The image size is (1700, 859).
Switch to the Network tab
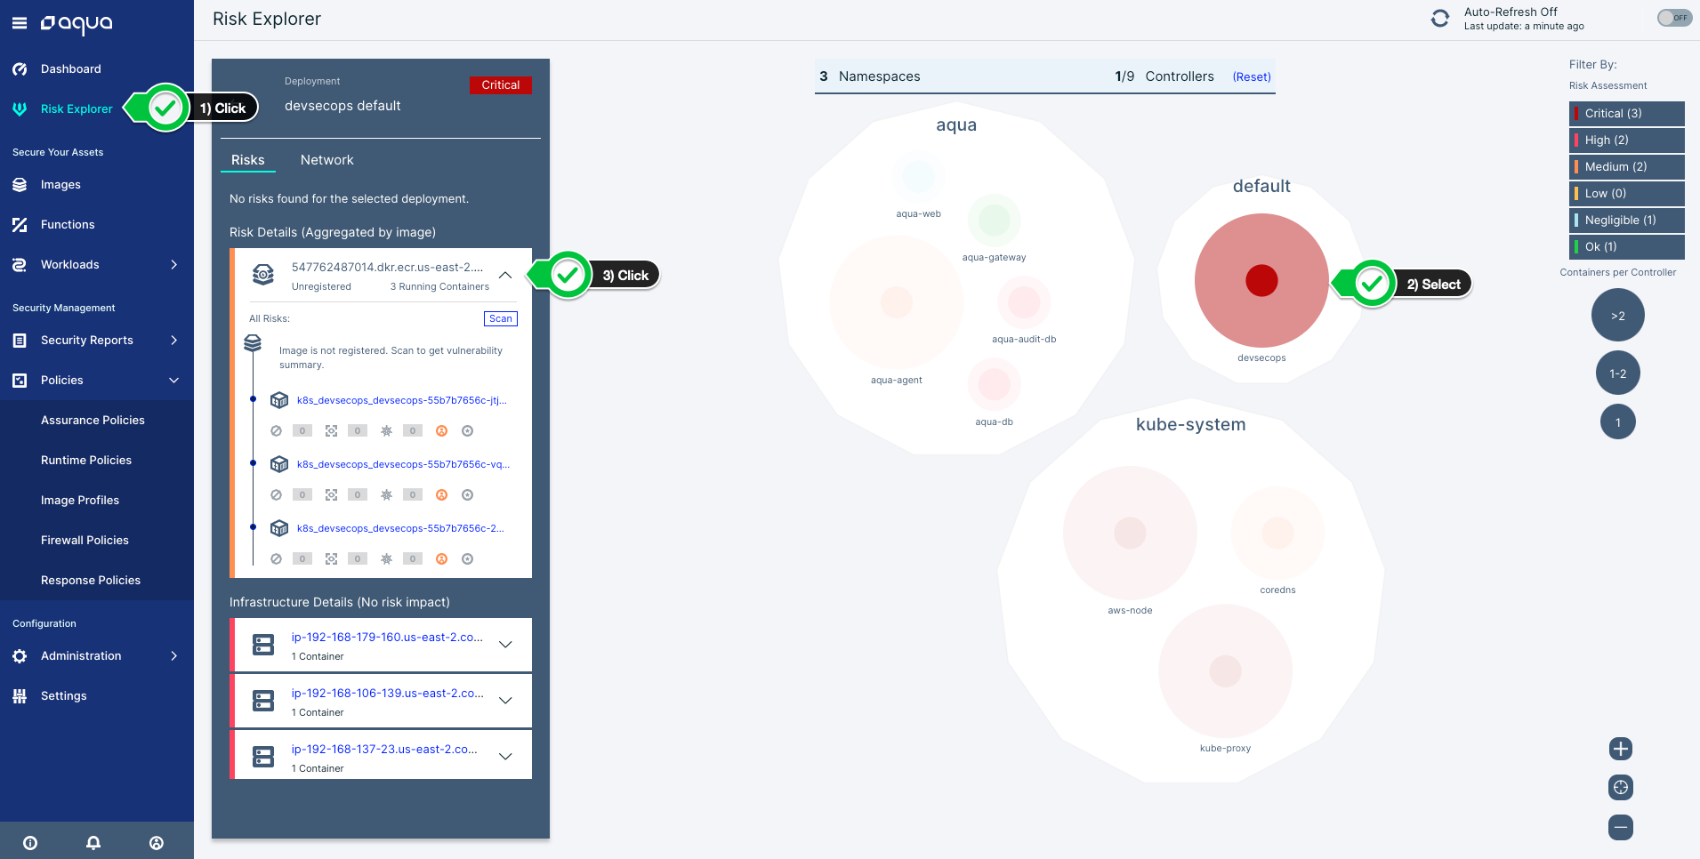point(326,160)
